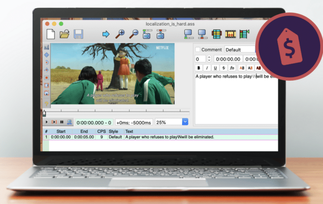Click the CPS value 9 cell
Image resolution: width=323 pixels, height=204 pixels.
tap(101, 137)
